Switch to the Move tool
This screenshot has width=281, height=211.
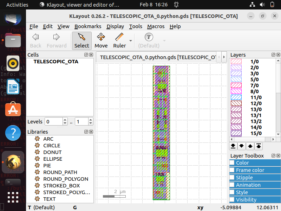[101, 40]
